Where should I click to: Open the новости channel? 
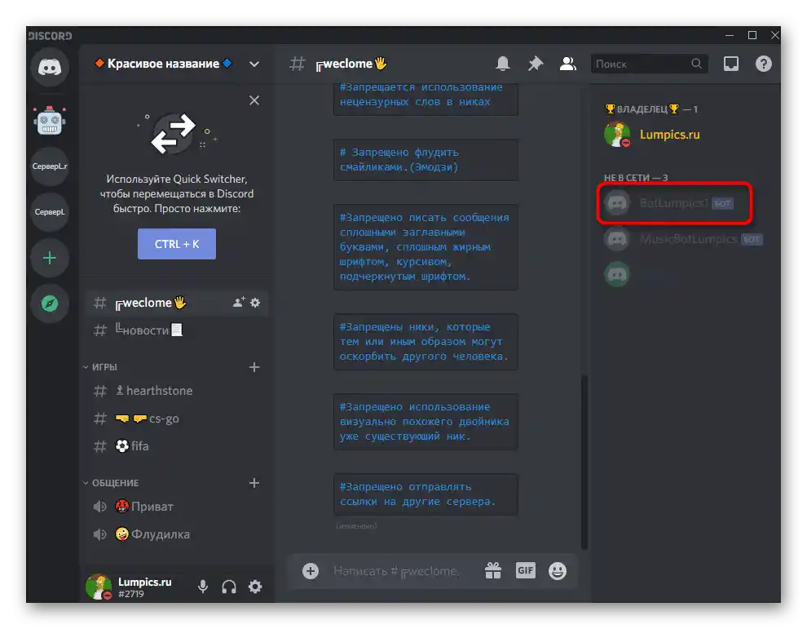point(177,330)
